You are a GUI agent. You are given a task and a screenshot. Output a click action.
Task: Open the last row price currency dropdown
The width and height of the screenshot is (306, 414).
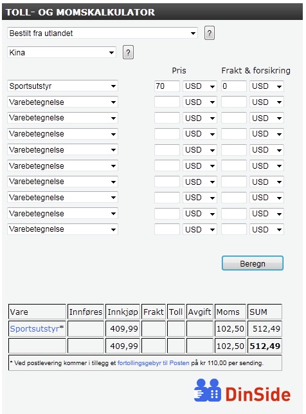(200, 229)
